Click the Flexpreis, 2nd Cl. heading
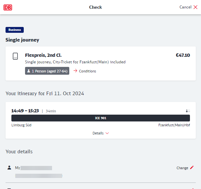Viewport: 201px width, 189px height. (43, 55)
